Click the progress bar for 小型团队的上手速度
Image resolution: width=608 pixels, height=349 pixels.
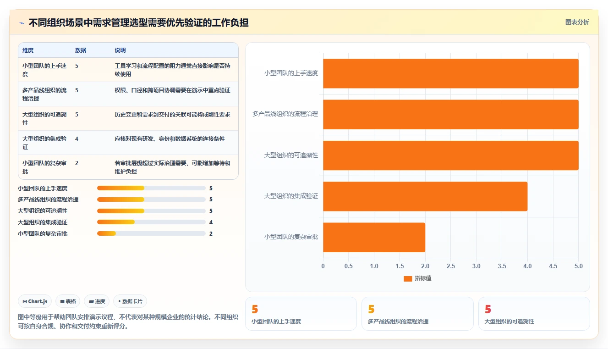tap(151, 188)
